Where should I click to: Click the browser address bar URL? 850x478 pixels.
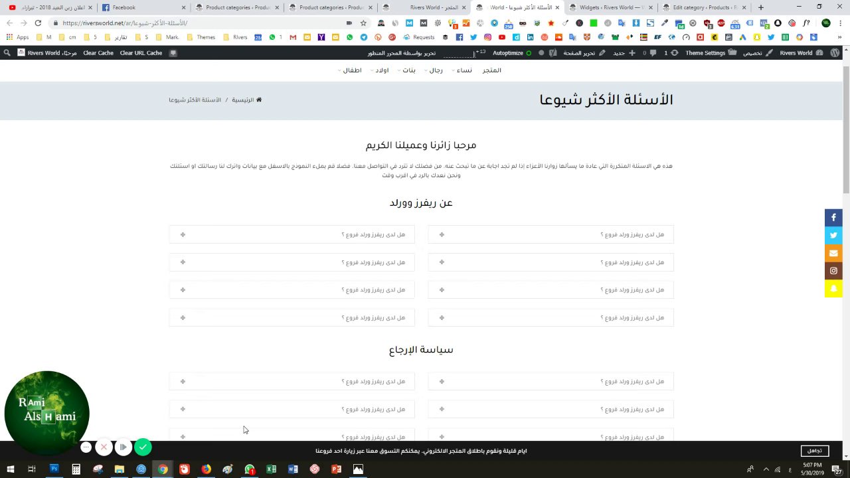125,23
